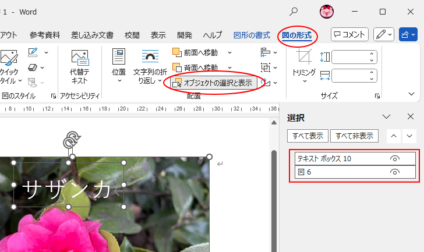Screen dimensions: 424x252
Task: Click the Rotate objects icon
Action: [x=266, y=83]
